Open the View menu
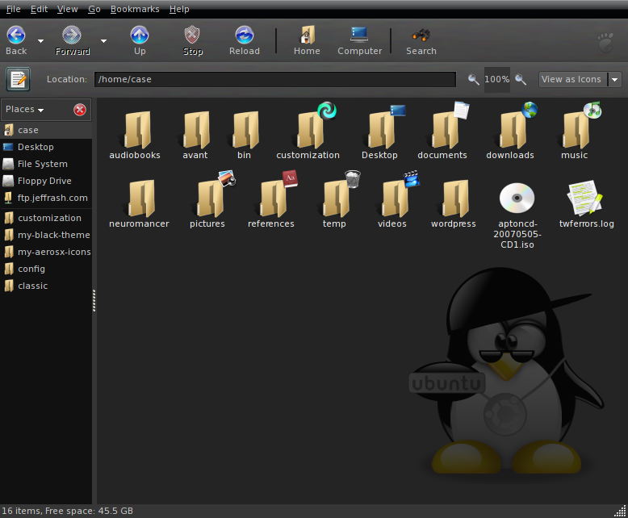 click(x=67, y=9)
